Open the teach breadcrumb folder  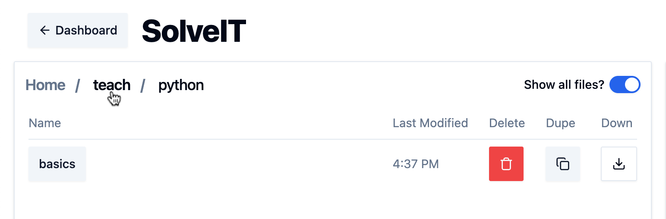(112, 85)
